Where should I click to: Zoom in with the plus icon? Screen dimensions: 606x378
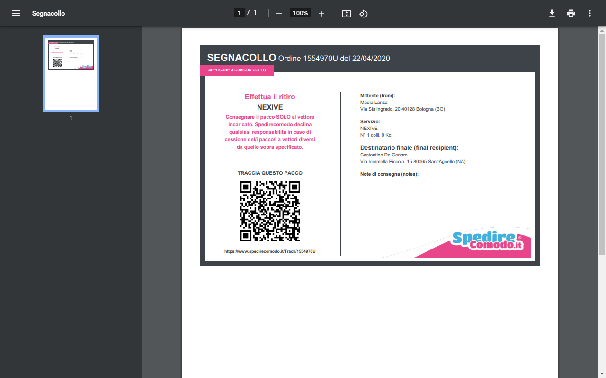click(321, 13)
